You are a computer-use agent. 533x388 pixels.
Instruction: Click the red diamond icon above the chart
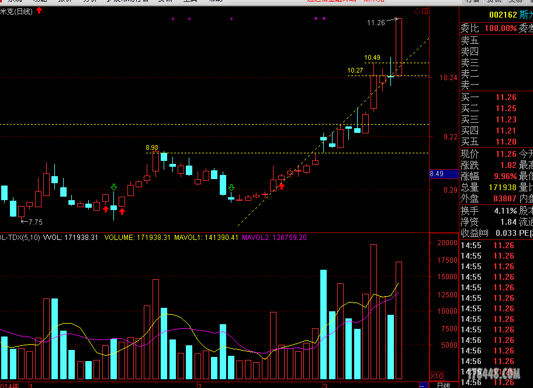tap(417, 11)
